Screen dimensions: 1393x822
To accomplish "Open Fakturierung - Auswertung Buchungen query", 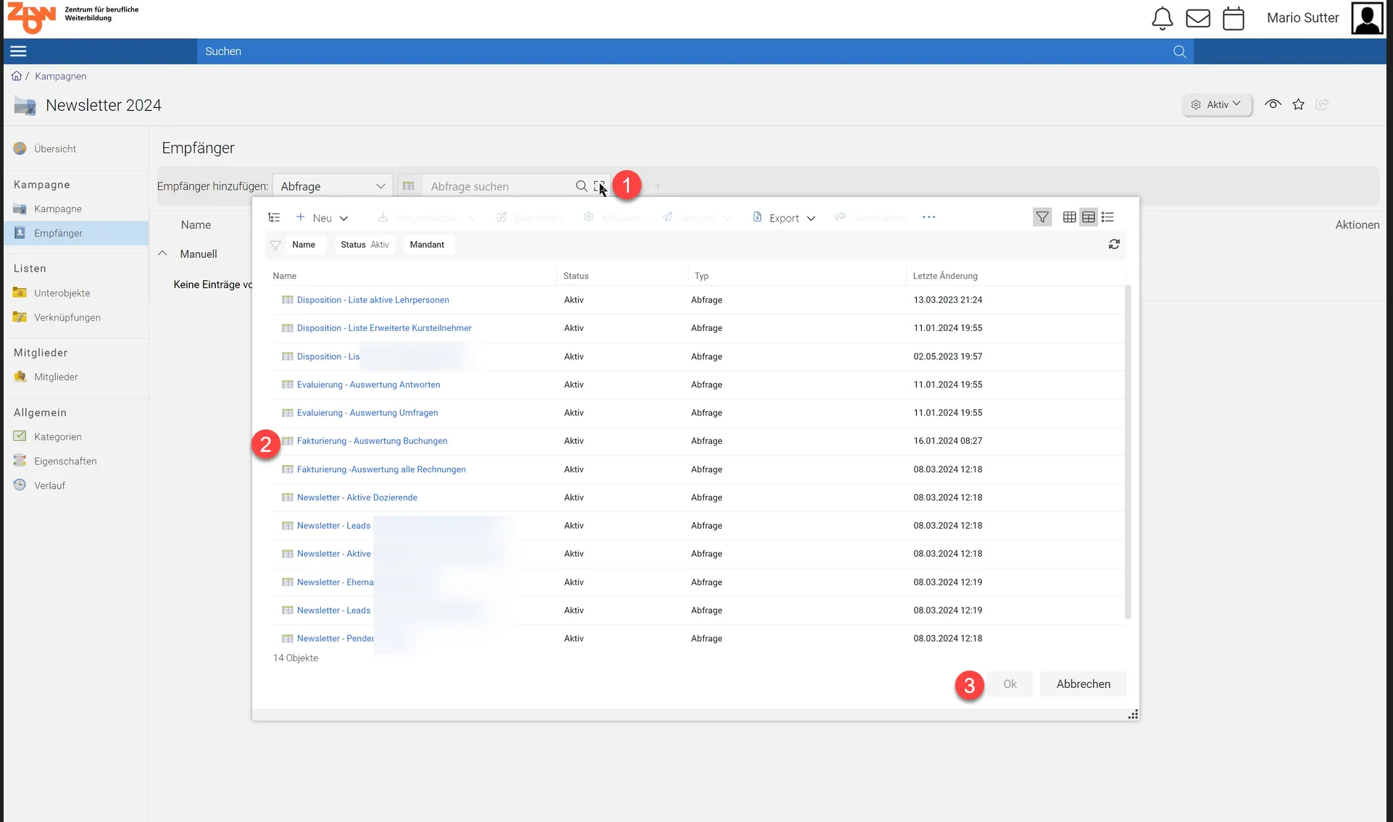I will click(372, 441).
